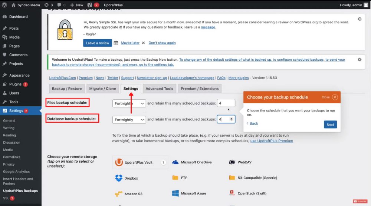Select Microsoft Azure remote storage
Screen dimensions: 371x206
(189, 193)
